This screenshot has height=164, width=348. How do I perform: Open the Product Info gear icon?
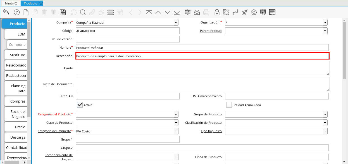click(x=254, y=12)
